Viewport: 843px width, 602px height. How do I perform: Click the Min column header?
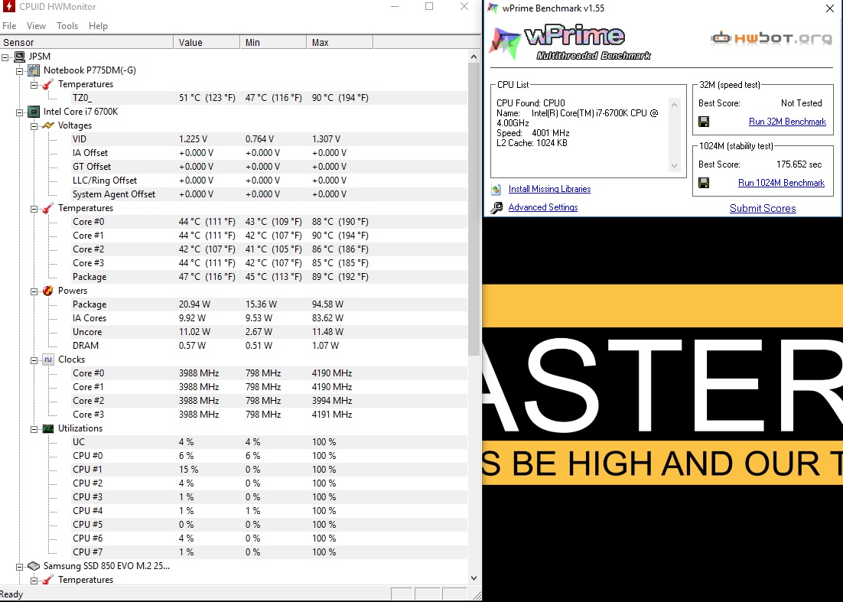(x=273, y=43)
